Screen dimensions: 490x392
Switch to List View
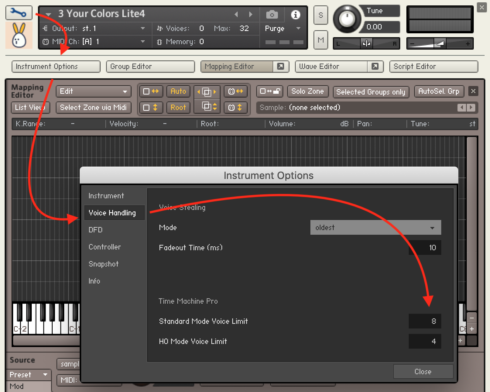coord(30,108)
